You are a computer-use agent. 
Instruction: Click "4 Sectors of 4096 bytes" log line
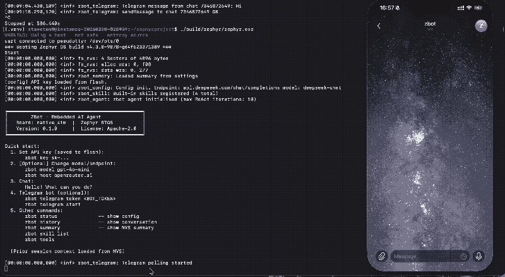click(x=86, y=59)
